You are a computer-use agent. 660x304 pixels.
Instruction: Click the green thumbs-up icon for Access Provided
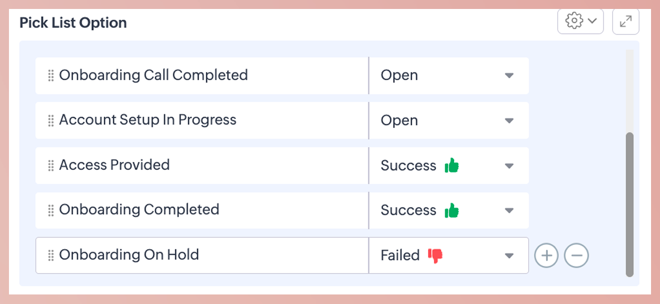pos(451,165)
